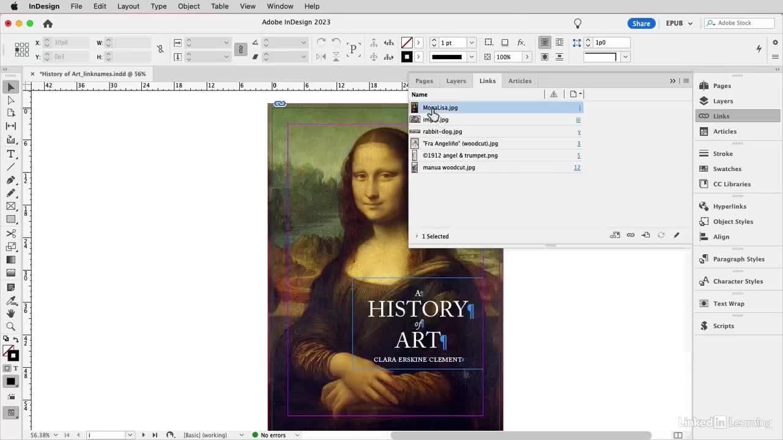Toggle wrap around bounding box
Viewport: 783px width, 440px height.
560,42
